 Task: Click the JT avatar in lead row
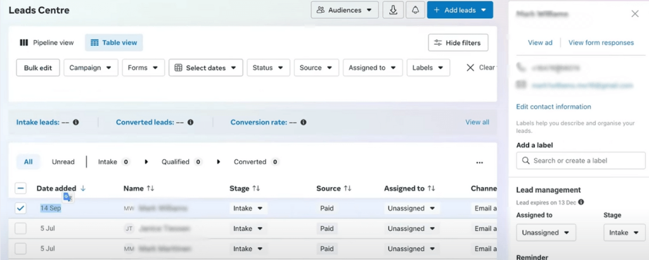[129, 228]
